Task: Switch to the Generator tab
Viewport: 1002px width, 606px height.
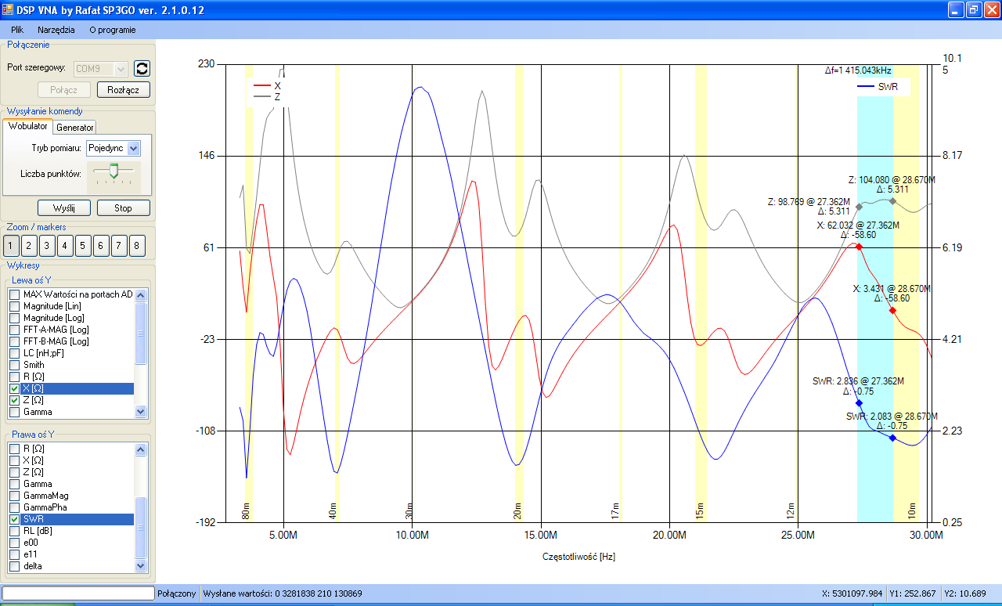Action: pyautogui.click(x=75, y=128)
